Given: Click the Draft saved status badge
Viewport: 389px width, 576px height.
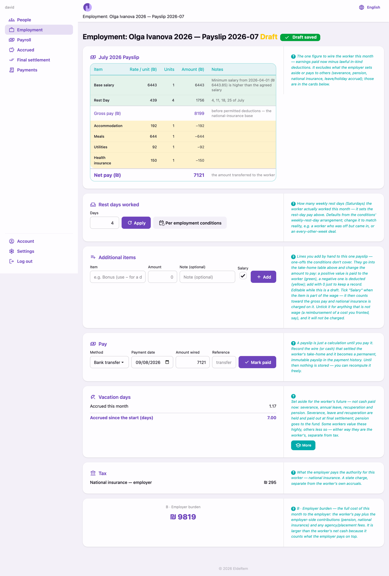Looking at the screenshot, I should click(300, 37).
